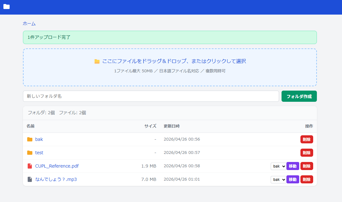Click the test folder icon
The width and height of the screenshot is (342, 202).
30,153
